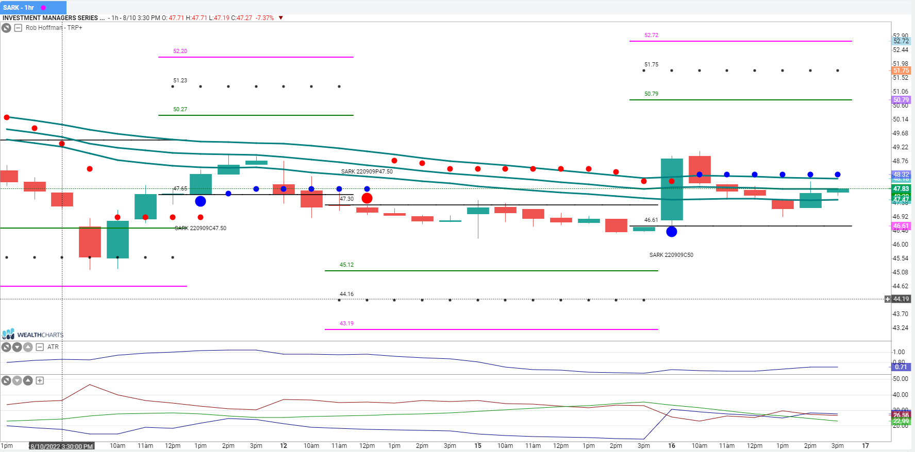
Task: Click the red down arrow beside -7.37%
Action: (x=281, y=18)
